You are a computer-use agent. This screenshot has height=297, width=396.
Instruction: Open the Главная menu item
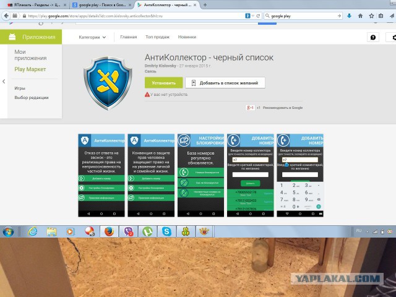tap(129, 37)
